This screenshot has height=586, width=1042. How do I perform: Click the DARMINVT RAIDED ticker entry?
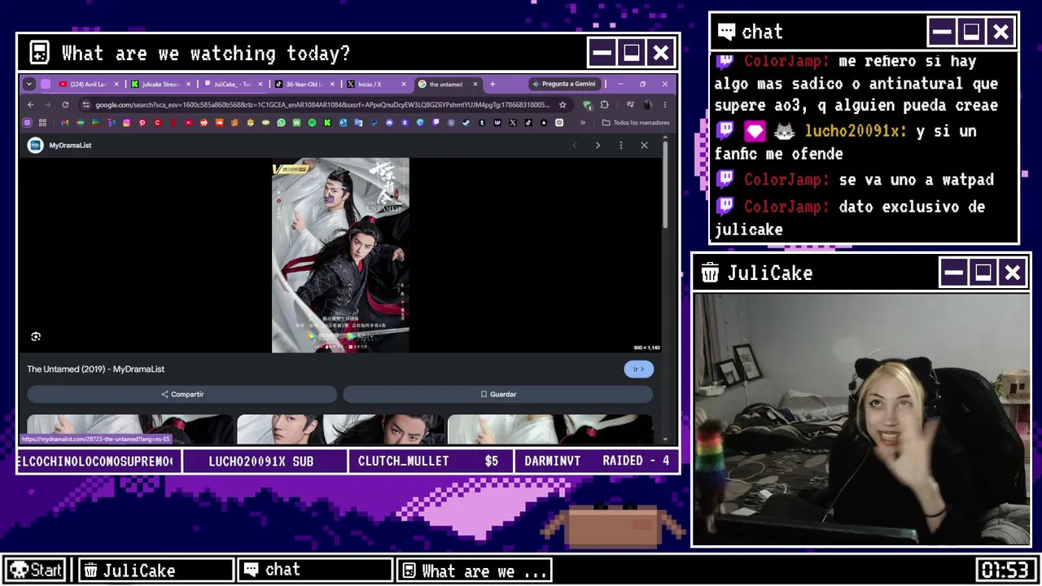click(597, 461)
